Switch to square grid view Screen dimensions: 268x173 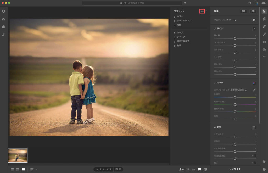18,169
